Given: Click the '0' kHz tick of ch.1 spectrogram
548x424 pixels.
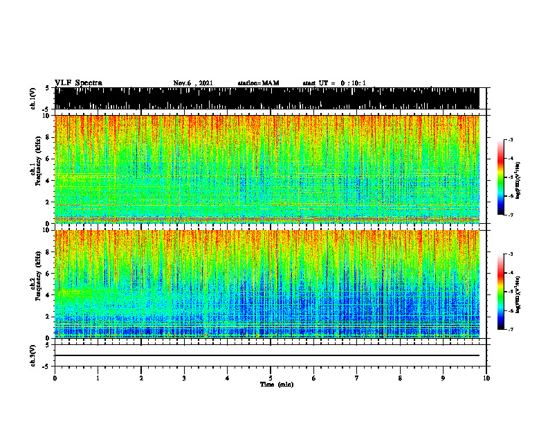Looking at the screenshot, I should [x=48, y=224].
